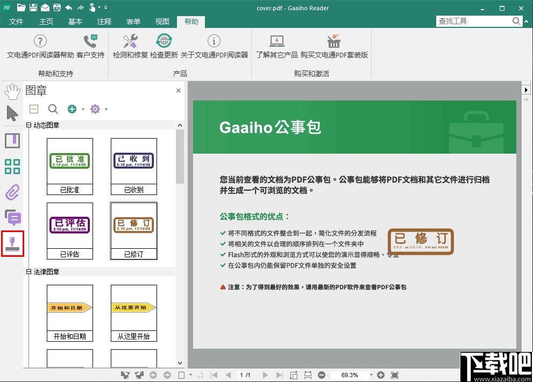Select the 已收到 stamp thumbnail

tap(134, 167)
